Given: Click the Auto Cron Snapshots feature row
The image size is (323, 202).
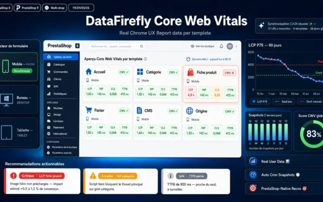Looking at the screenshot, I should 284,175.
